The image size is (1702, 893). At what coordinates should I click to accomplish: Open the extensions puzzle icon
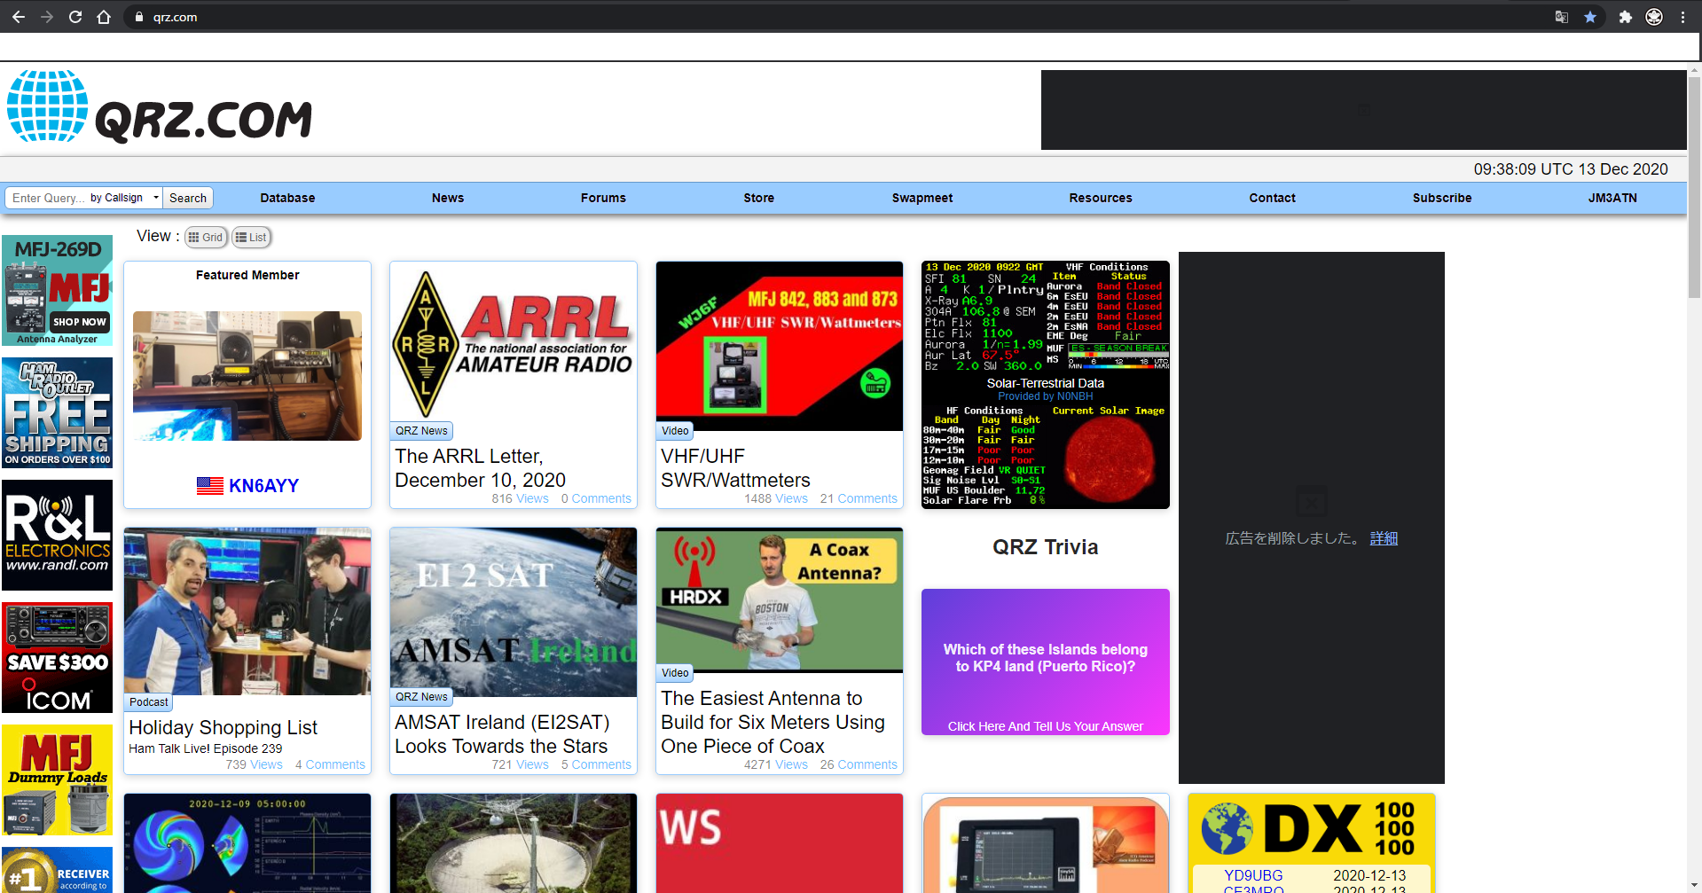pyautogui.click(x=1625, y=17)
